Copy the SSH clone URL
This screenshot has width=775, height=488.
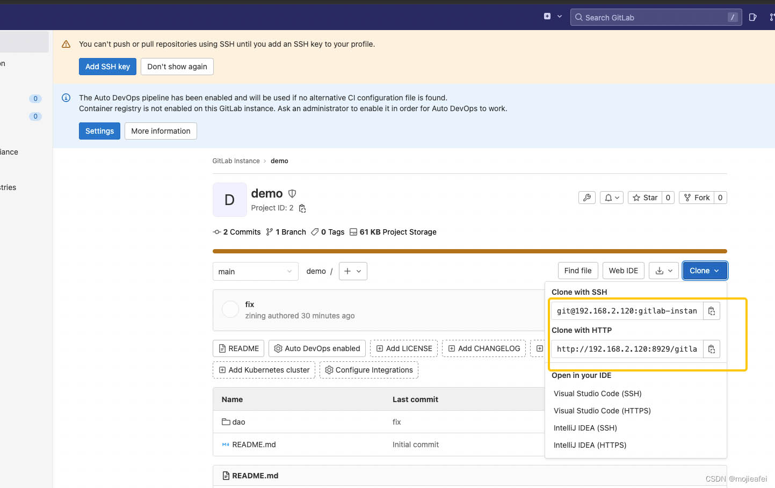point(712,311)
